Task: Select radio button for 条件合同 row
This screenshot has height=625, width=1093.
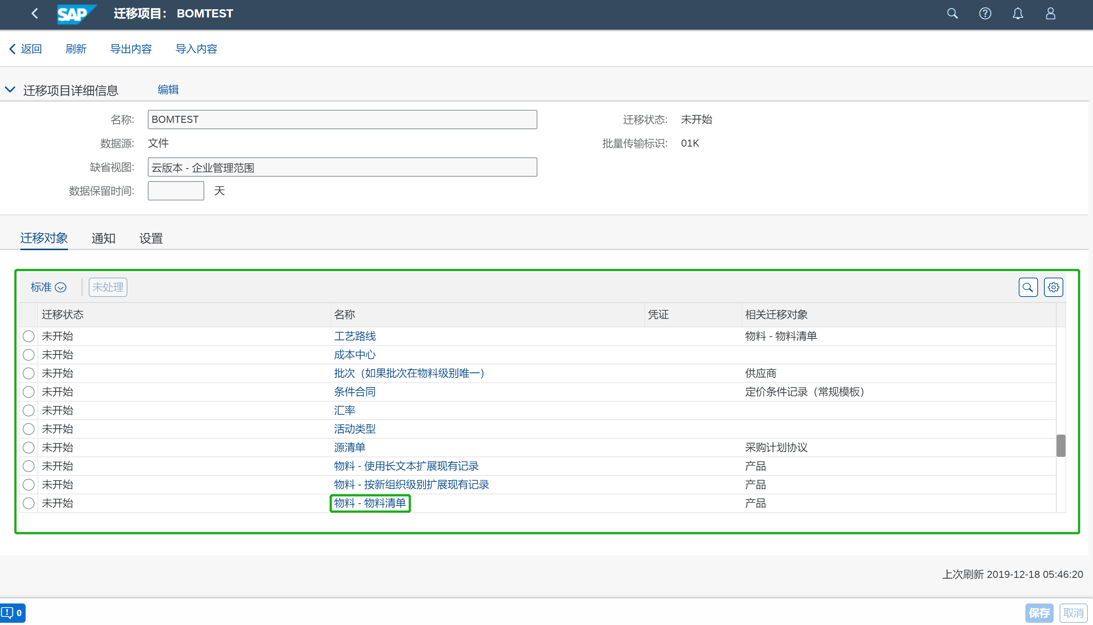Action: click(x=28, y=392)
